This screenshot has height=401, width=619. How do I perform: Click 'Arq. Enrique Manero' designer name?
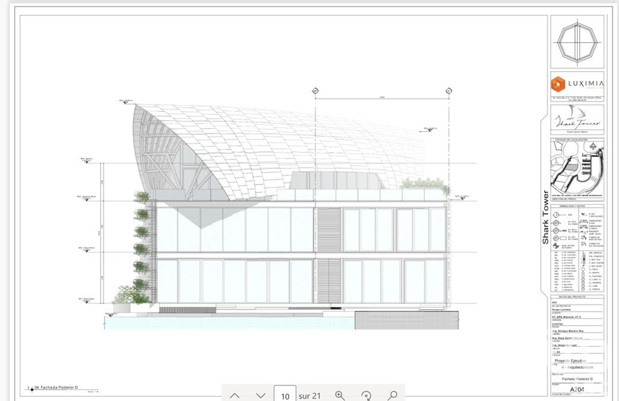568,331
